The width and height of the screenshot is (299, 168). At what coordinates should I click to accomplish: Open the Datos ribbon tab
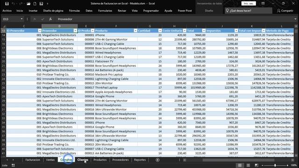tap(89, 11)
